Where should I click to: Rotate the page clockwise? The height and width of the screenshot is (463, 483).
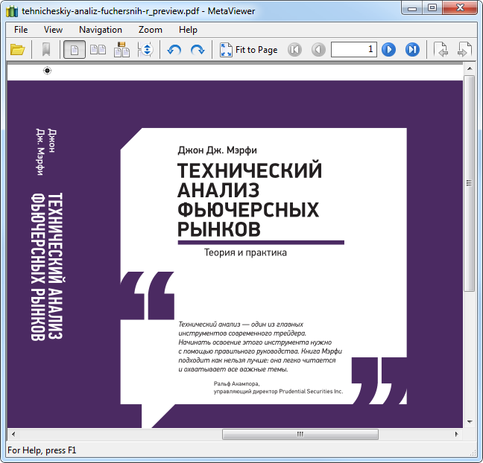[198, 50]
